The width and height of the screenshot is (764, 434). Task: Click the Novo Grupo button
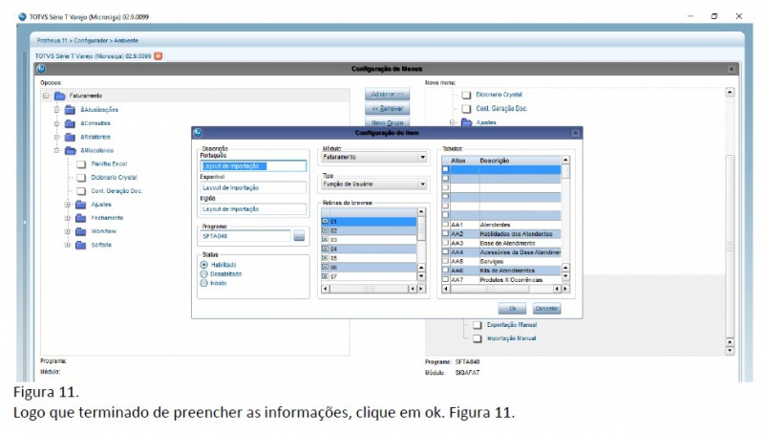tap(388, 122)
